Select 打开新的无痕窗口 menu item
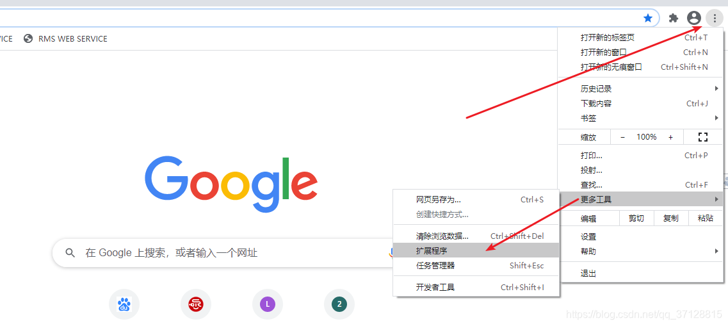Viewport: 728px width, 326px height. click(x=640, y=67)
